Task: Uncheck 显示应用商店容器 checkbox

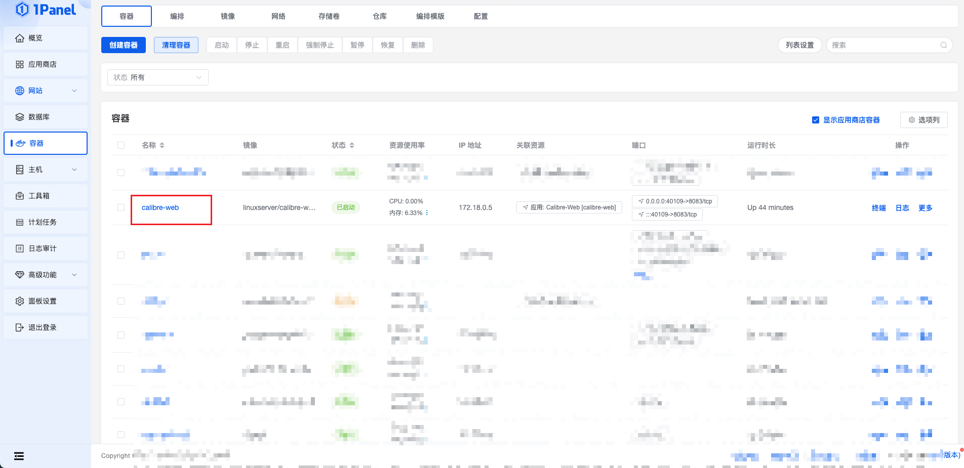Action: pyautogui.click(x=816, y=120)
